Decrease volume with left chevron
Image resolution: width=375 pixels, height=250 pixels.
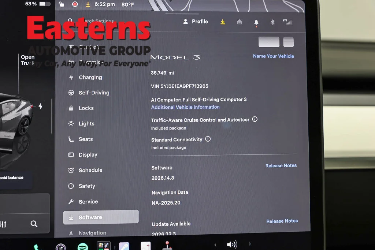215,245
